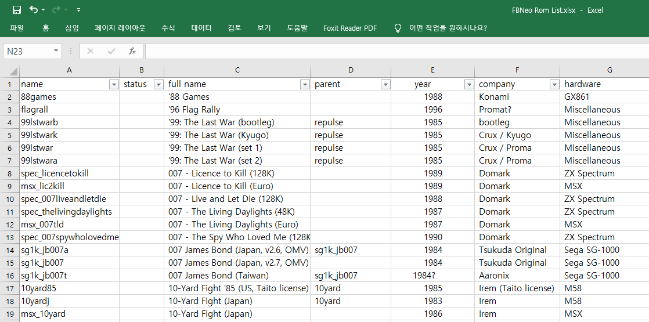Click cell sg1k_jb007a

coord(70,250)
